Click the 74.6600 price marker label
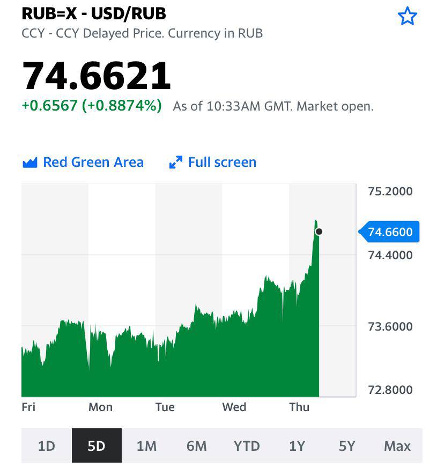The width and height of the screenshot is (444, 468). [389, 232]
